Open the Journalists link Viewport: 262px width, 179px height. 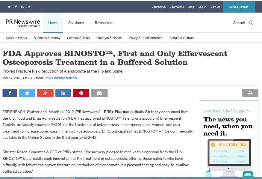click(x=177, y=7)
